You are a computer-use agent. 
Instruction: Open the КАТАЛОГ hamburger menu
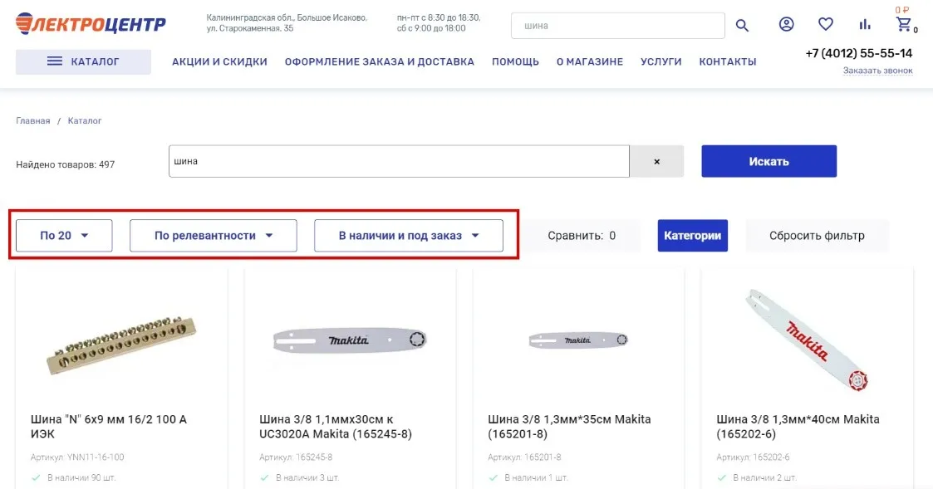(83, 61)
